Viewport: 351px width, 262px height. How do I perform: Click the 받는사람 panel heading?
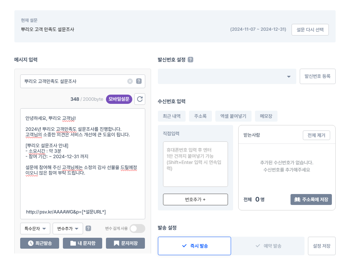(252, 135)
